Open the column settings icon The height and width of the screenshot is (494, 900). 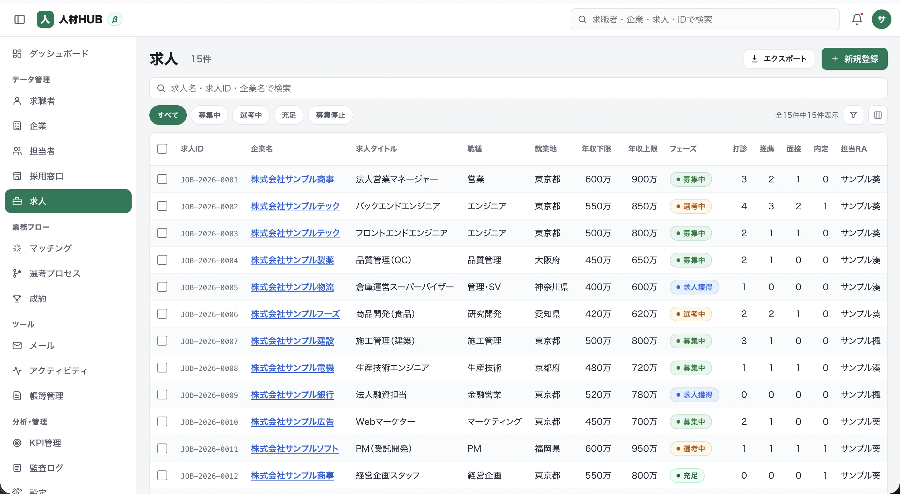point(878,115)
